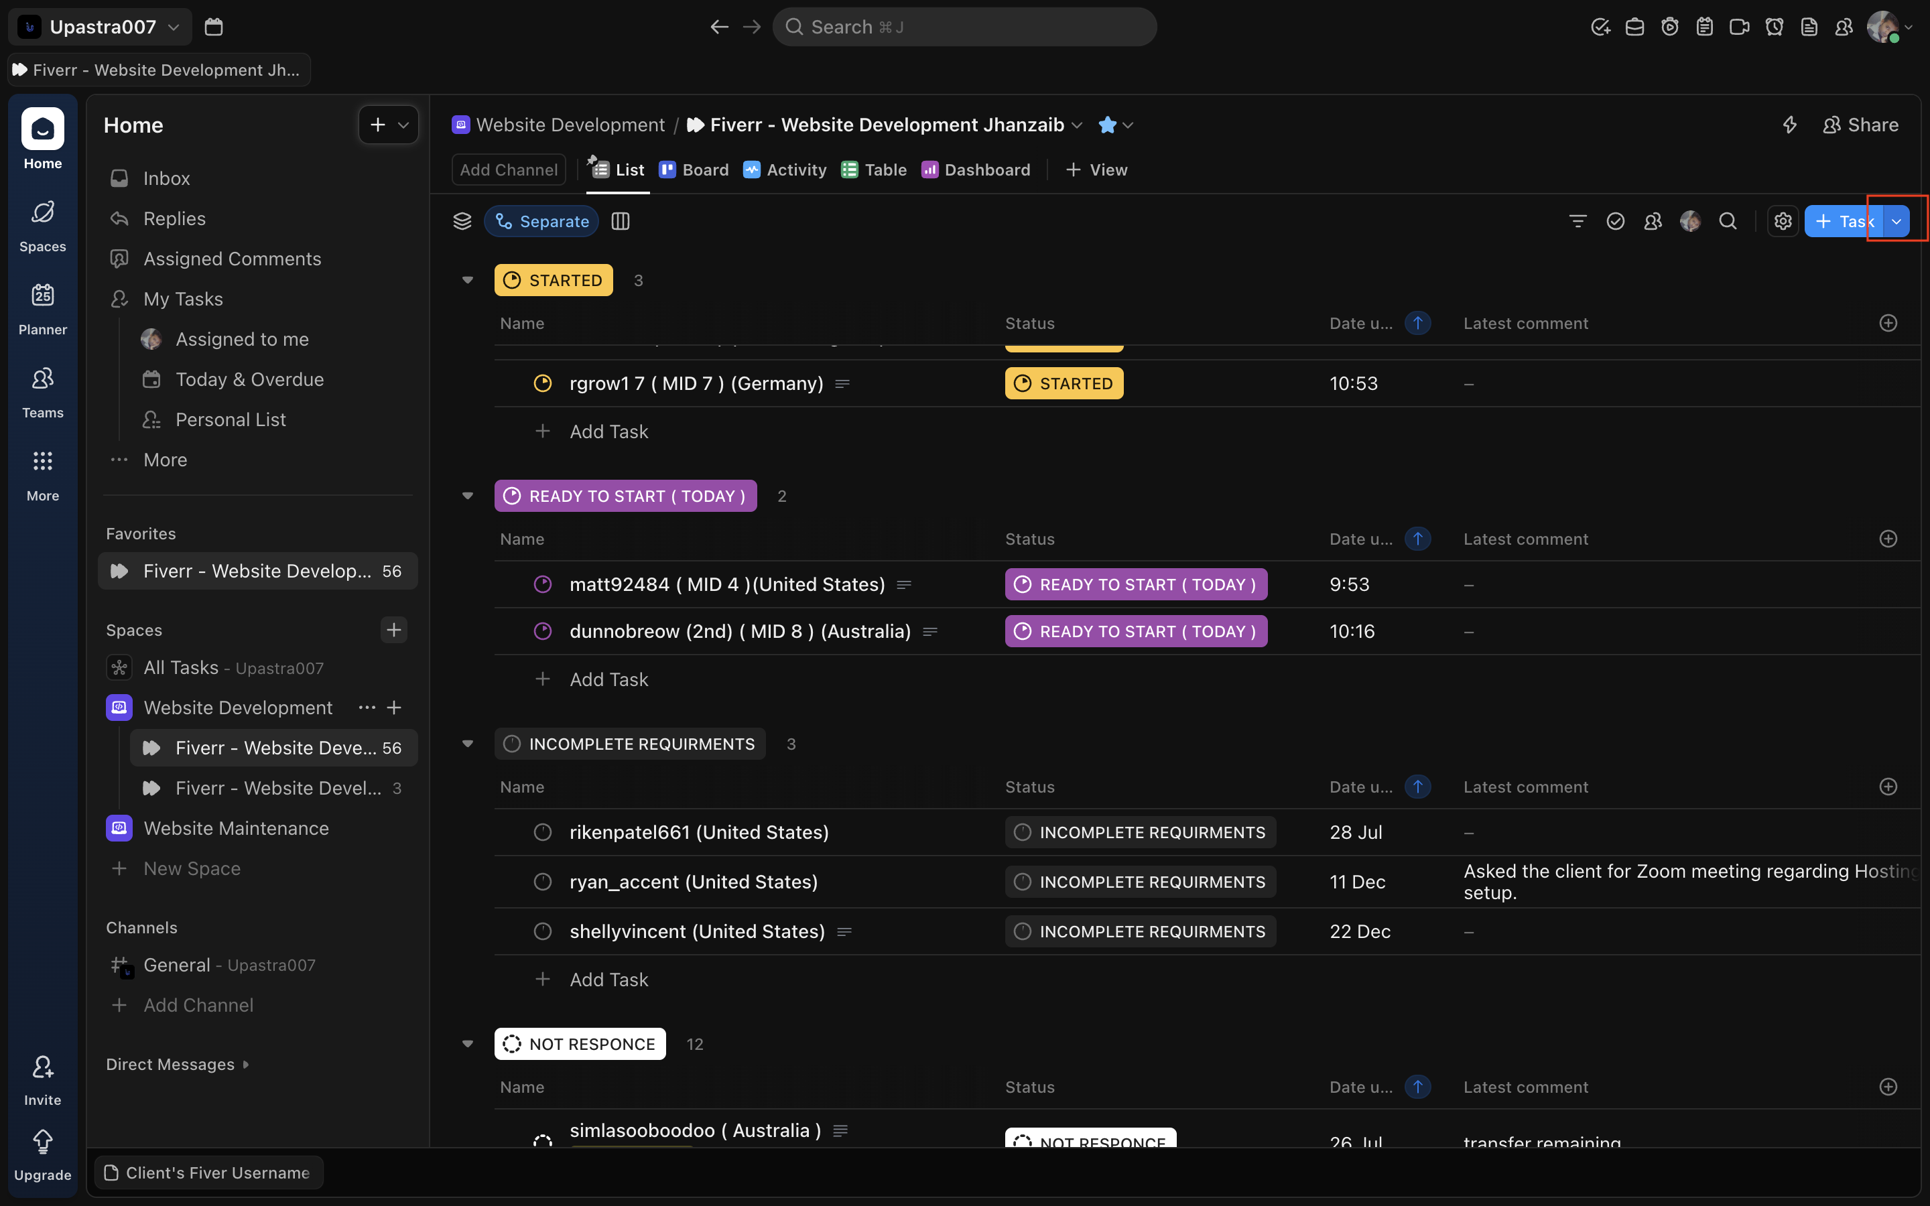Click the purple READY TO START status of matt92484
This screenshot has height=1206, width=1930.
click(x=1136, y=585)
